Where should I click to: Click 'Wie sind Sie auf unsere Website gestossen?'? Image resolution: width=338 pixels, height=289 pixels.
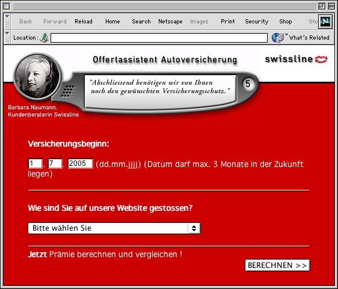pos(110,208)
